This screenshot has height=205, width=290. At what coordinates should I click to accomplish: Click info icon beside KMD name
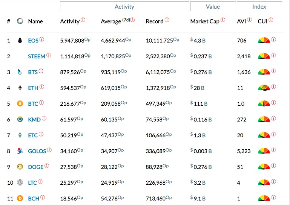[44, 118]
